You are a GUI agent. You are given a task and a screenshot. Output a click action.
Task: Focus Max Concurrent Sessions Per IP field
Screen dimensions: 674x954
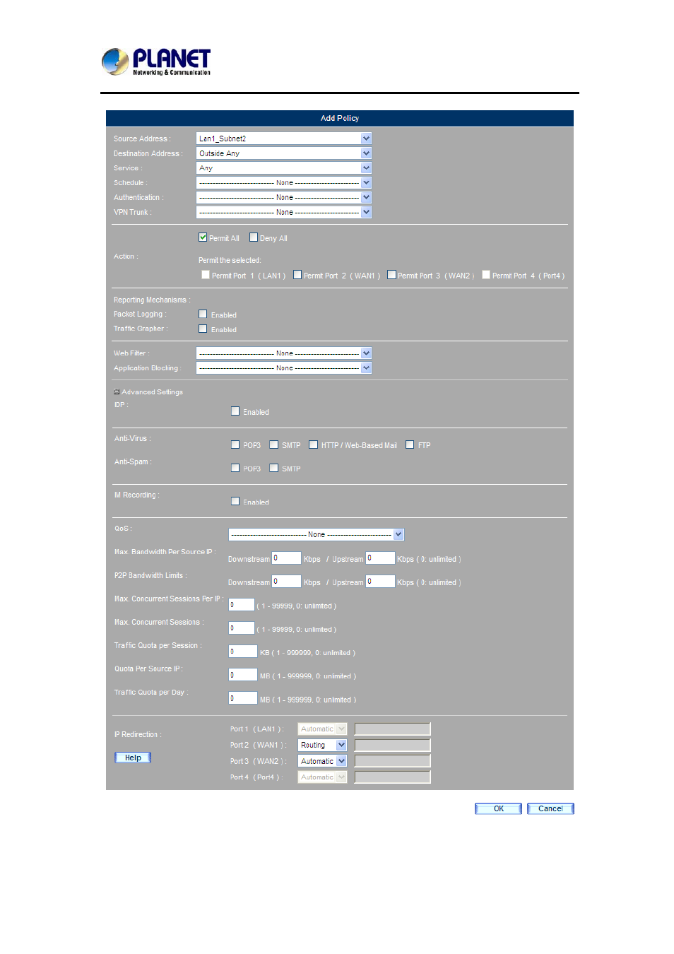(x=242, y=605)
